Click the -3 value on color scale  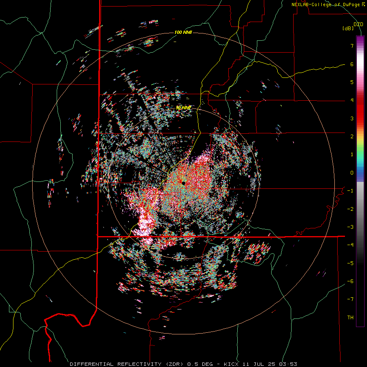click(350, 227)
